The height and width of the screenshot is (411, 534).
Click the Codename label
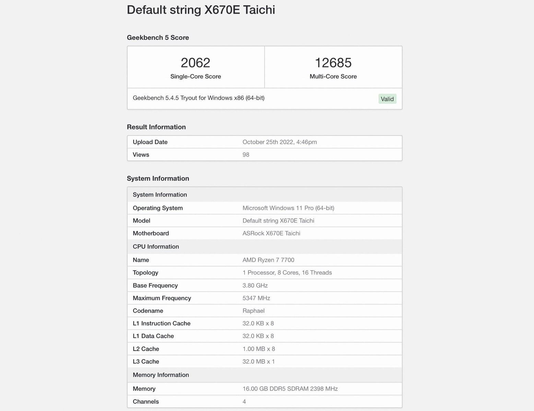click(x=148, y=311)
